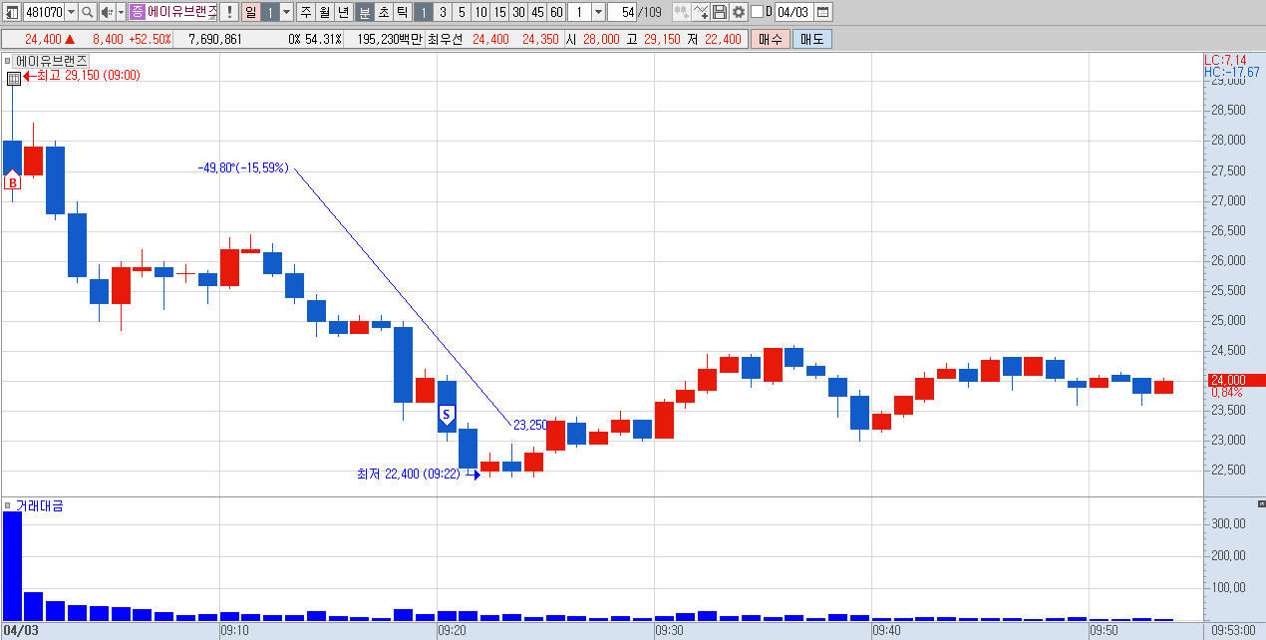The height and width of the screenshot is (640, 1266).
Task: Click the speaker sound icon
Action: [108, 12]
